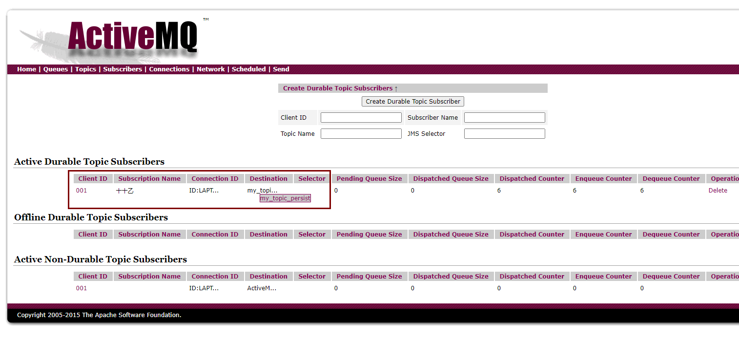739x344 pixels.
Task: Navigate to the Network page
Action: coord(211,69)
